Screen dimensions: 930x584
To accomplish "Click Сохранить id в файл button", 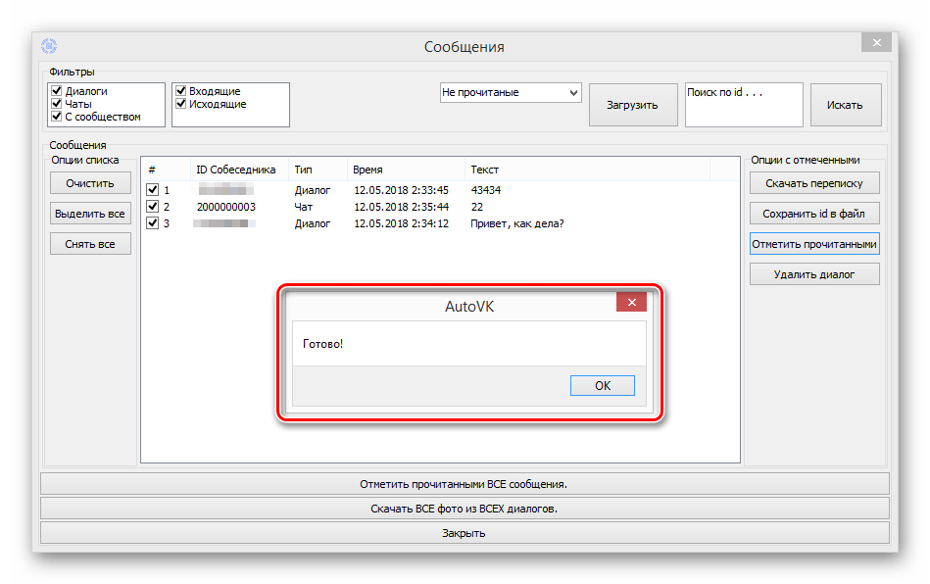I will tap(814, 213).
